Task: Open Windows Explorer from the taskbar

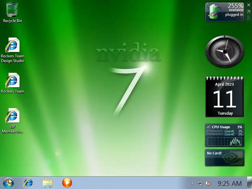Action: pos(48,183)
